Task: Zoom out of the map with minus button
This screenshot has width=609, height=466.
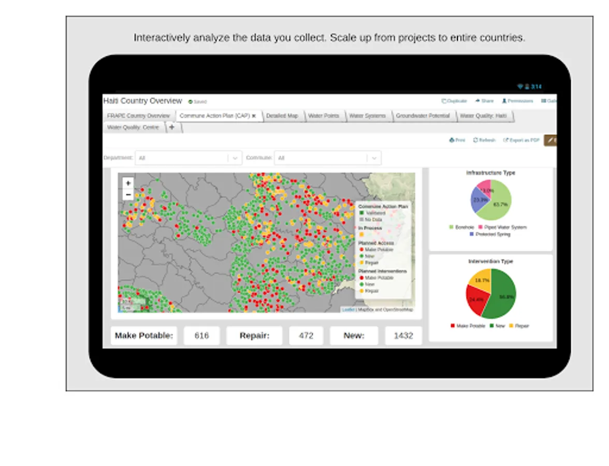Action: pos(128,195)
